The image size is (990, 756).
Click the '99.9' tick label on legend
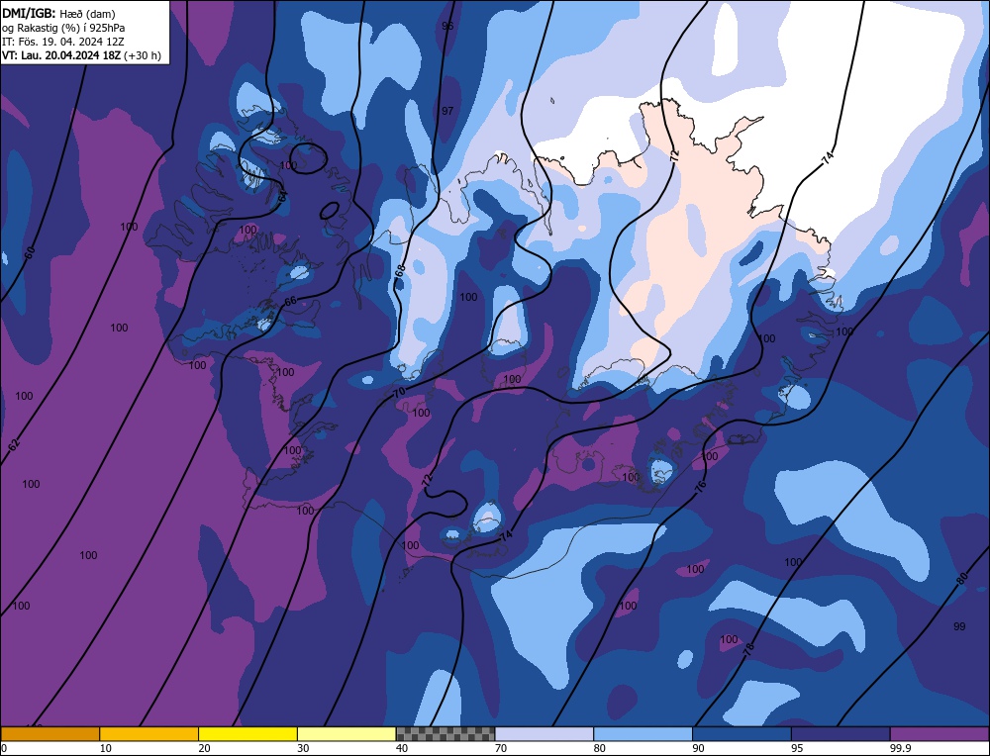pos(899,748)
